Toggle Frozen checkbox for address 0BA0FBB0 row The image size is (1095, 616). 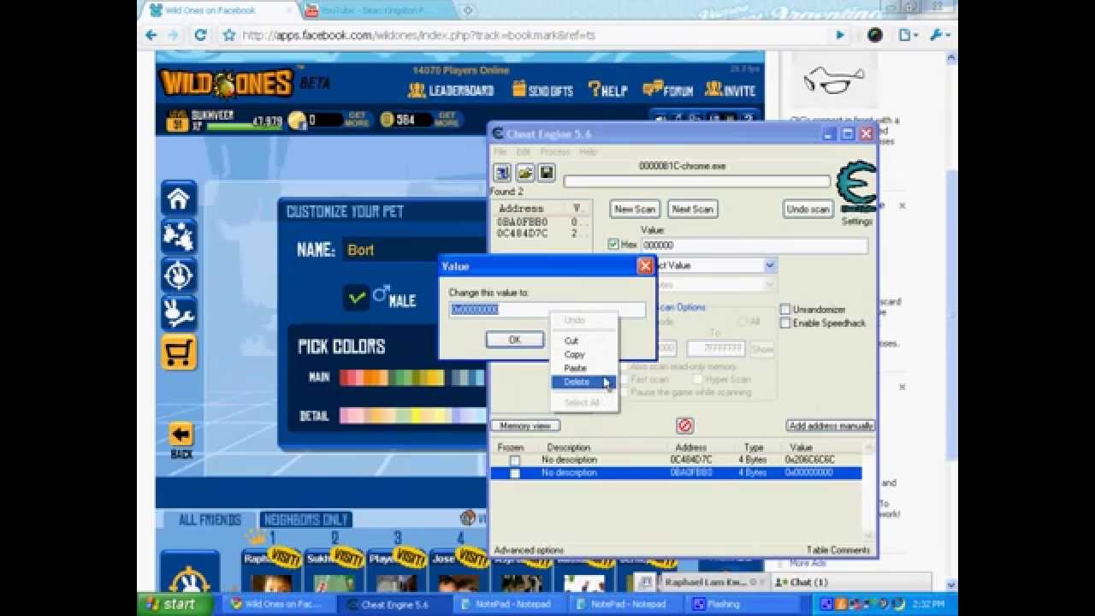coord(514,473)
